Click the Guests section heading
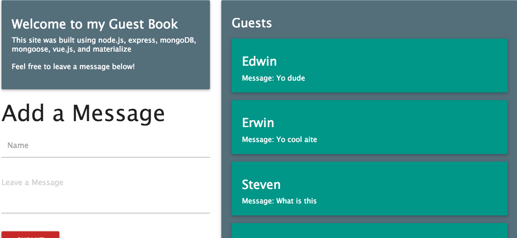Image resolution: width=517 pixels, height=238 pixels. (252, 23)
